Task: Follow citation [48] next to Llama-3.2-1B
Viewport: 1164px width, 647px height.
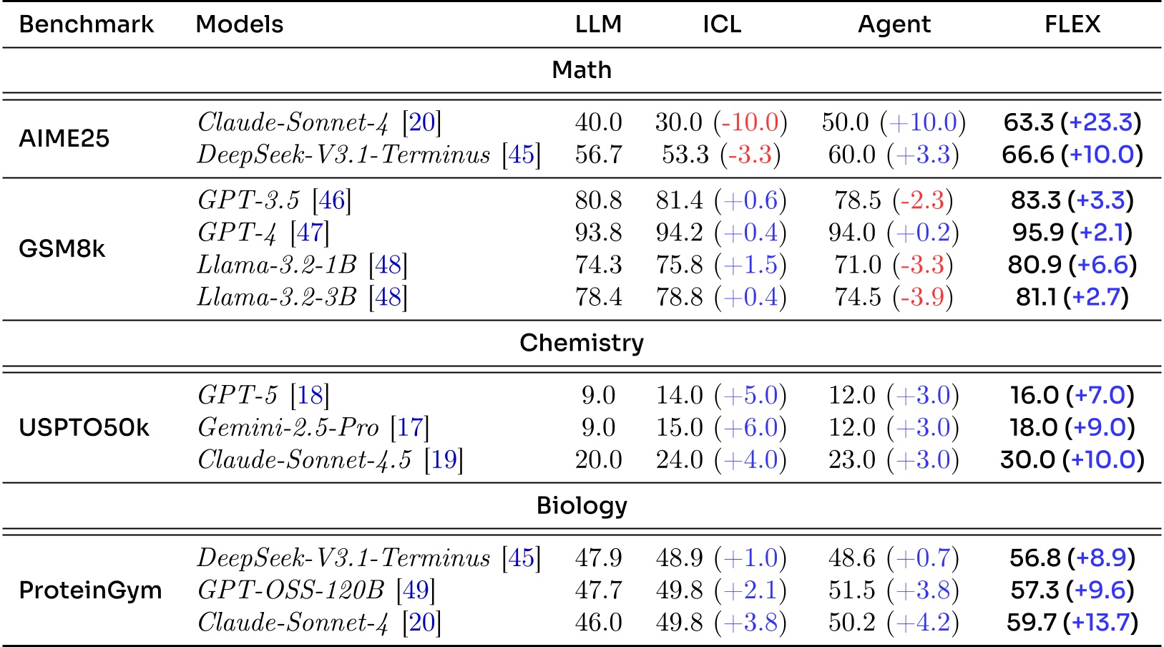Action: [x=388, y=265]
